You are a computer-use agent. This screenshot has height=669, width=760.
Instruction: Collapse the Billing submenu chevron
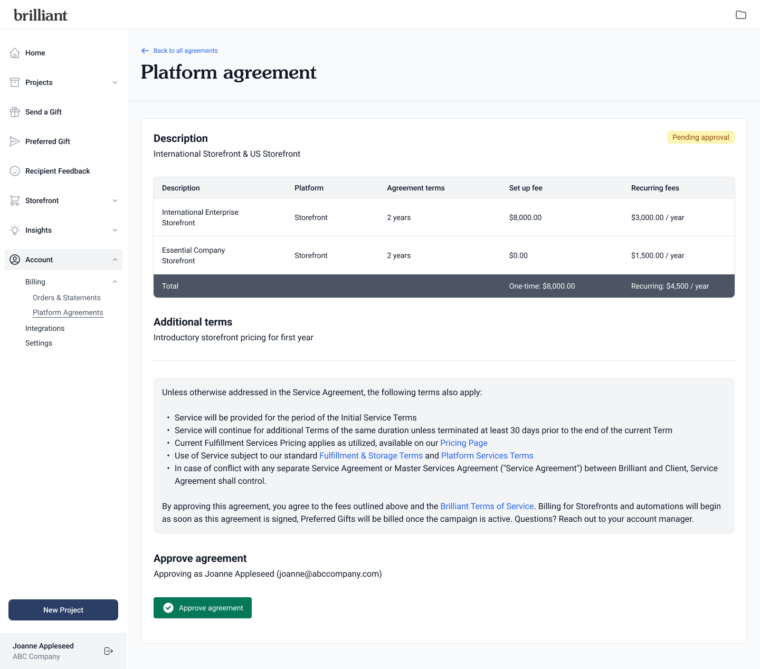[115, 282]
